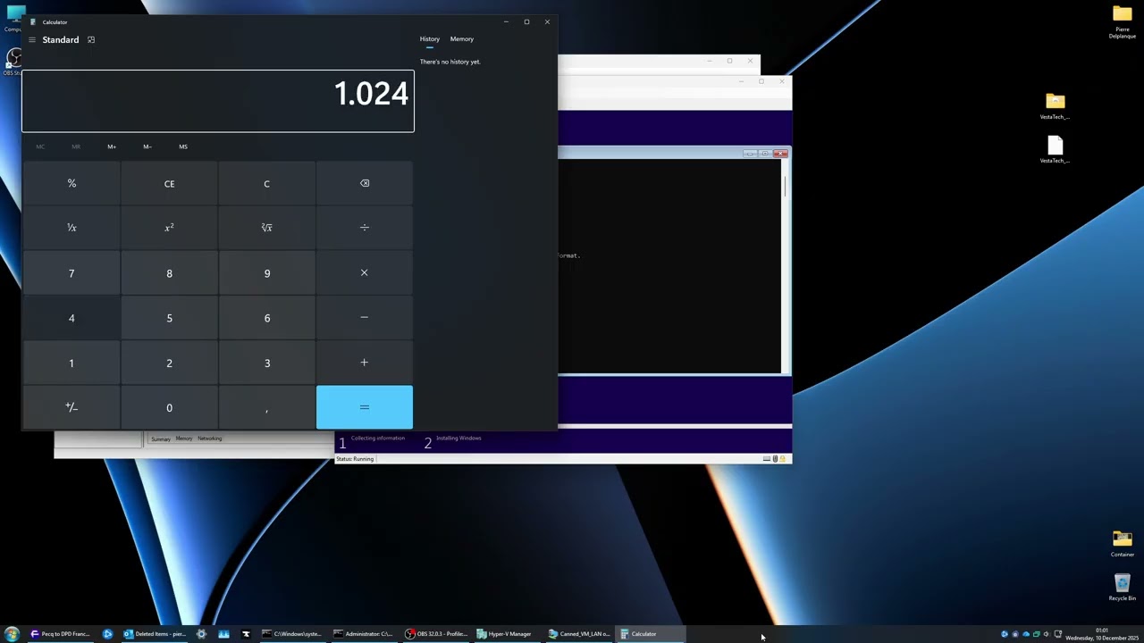Switch to Administrator command prompt in taskbar
Viewport: 1144px width, 643px height.
(x=363, y=634)
